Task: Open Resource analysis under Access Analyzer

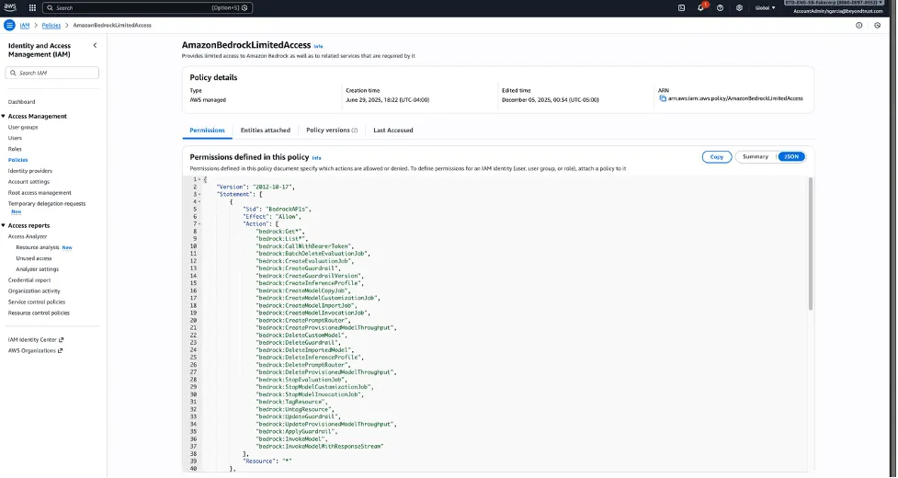Action: click(x=38, y=247)
